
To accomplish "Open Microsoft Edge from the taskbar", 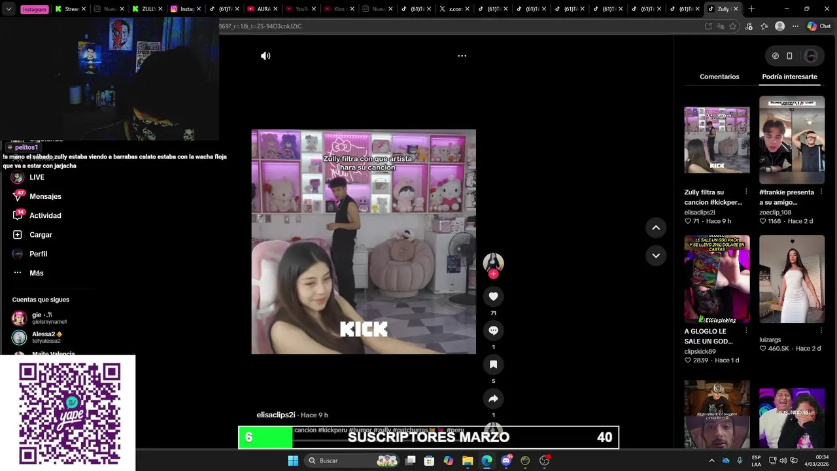I will 487,461.
